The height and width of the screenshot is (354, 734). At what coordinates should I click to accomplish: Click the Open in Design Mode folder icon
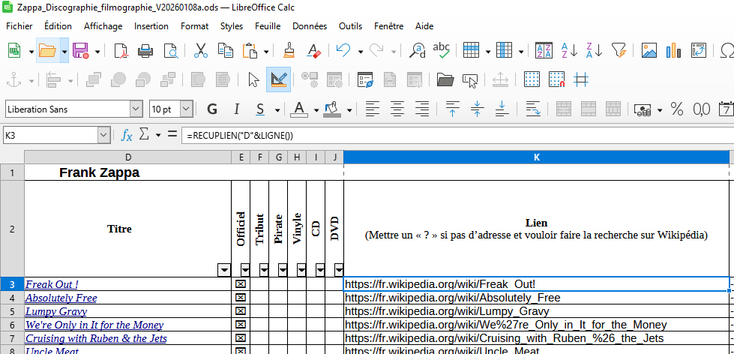click(x=445, y=79)
